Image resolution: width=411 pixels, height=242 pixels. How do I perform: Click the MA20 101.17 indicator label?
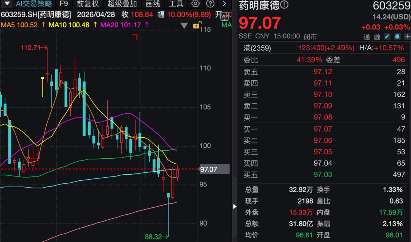click(x=121, y=25)
